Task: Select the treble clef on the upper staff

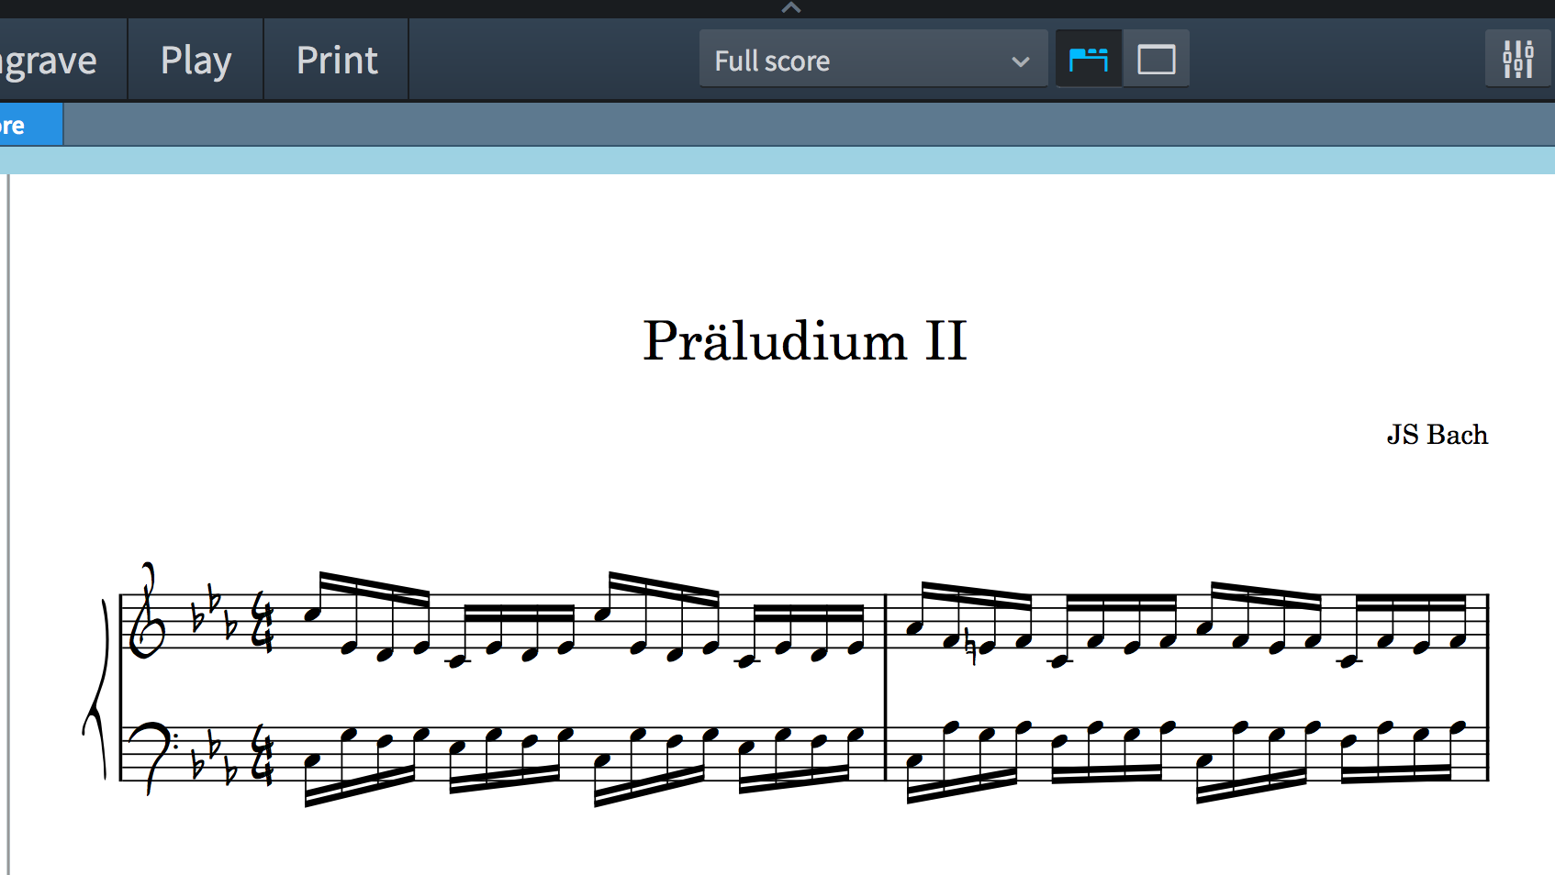Action: pos(147,612)
